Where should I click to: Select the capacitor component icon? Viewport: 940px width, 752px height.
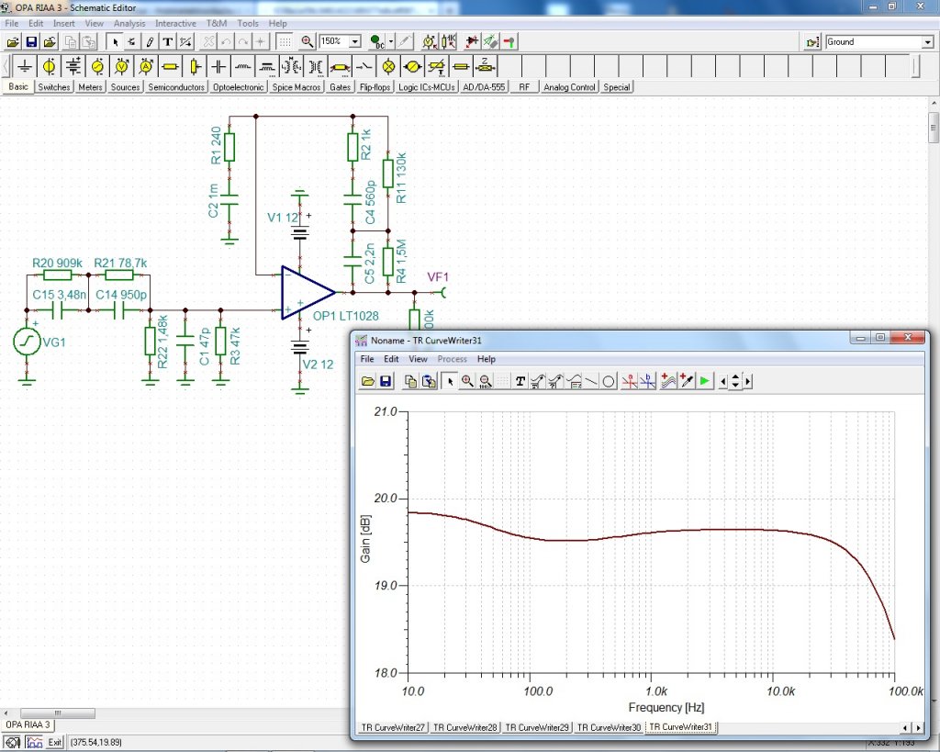click(x=218, y=67)
